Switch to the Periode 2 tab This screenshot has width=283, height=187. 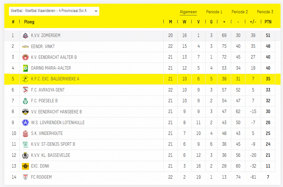[x=240, y=12]
